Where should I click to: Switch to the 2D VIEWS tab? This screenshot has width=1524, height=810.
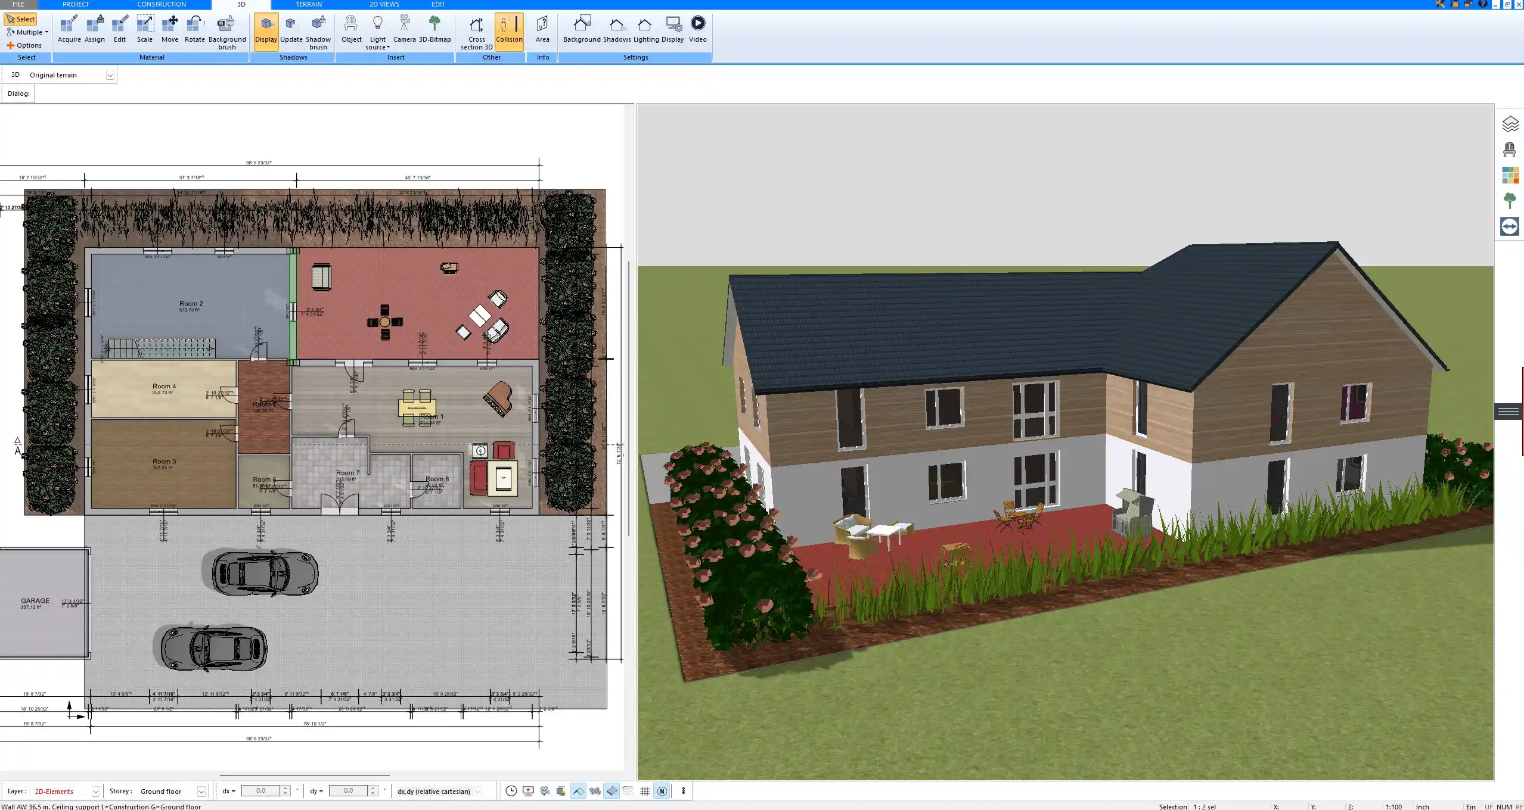[384, 4]
